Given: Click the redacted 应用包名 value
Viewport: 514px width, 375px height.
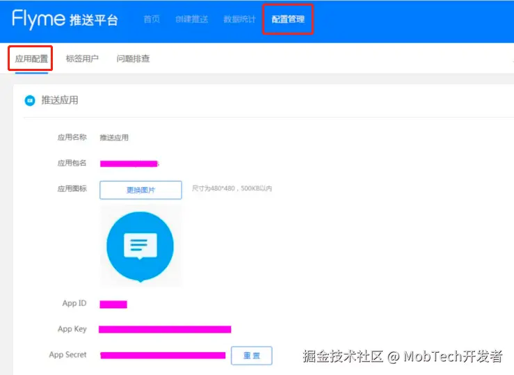Looking at the screenshot, I should click(129, 163).
